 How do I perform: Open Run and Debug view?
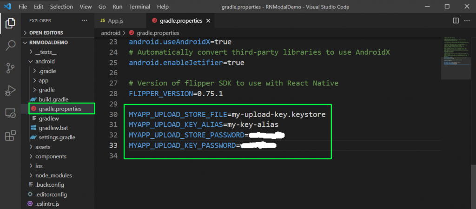10,91
